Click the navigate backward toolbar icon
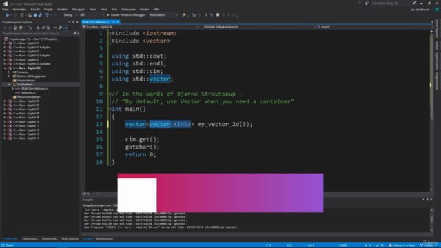Screen dimensions: 441x248 click(x=8, y=15)
